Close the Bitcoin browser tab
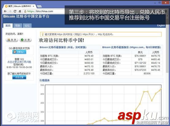 (33, 6)
